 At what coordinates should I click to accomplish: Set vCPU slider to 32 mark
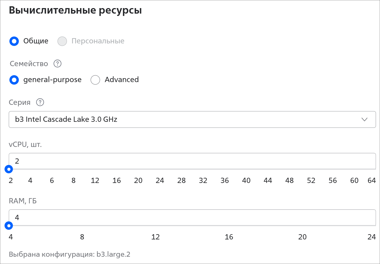click(203, 180)
